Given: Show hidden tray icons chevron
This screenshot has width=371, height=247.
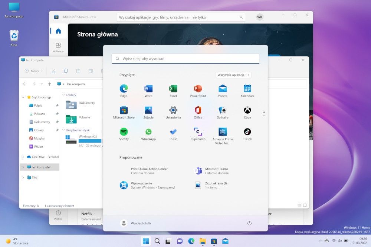Looking at the screenshot, I should click(321, 241).
